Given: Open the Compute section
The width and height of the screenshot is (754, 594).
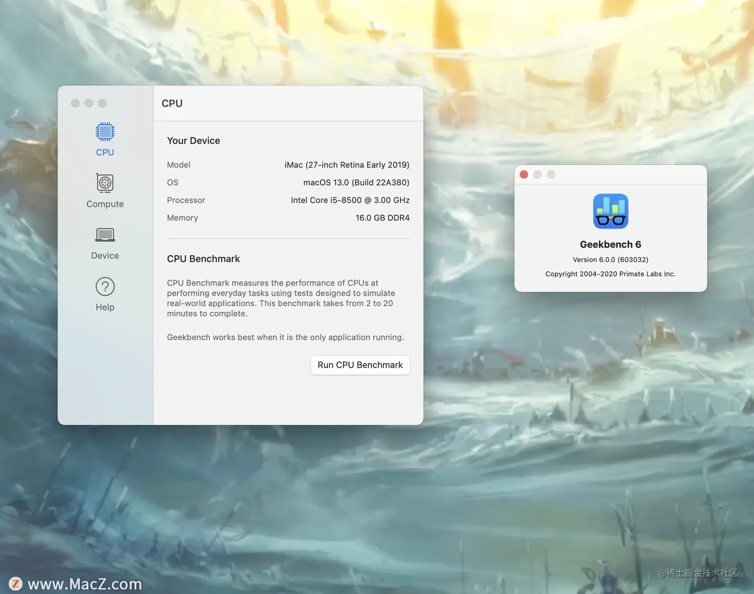Looking at the screenshot, I should pyautogui.click(x=105, y=191).
